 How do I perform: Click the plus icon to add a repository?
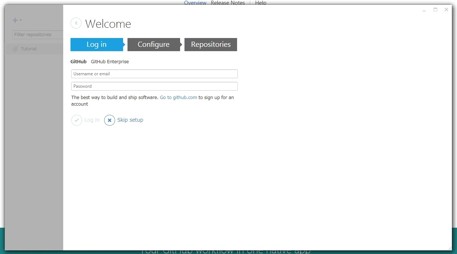pos(15,20)
